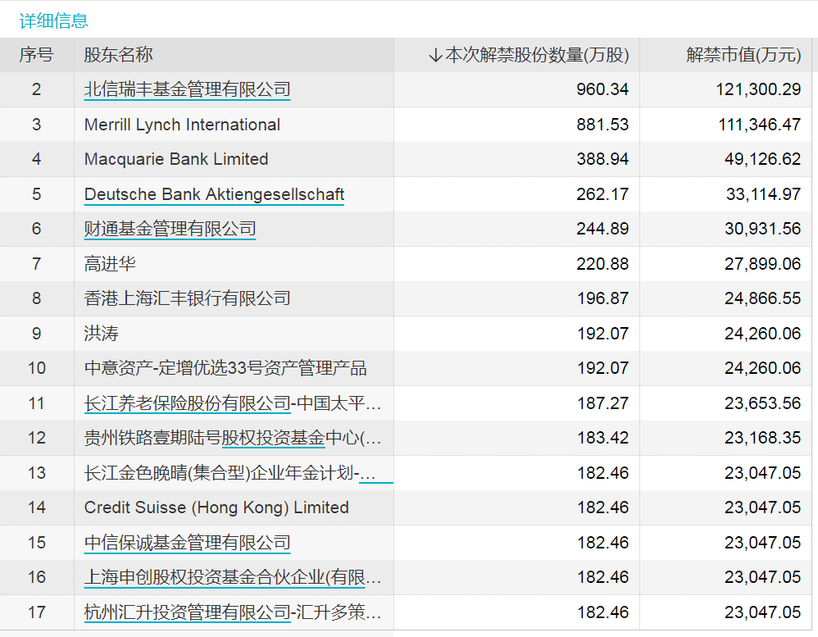
Task: Click market value 30,931.56
Action: coord(763,229)
